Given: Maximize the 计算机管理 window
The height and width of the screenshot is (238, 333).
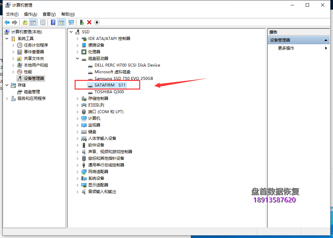Looking at the screenshot, I should (x=307, y=5).
